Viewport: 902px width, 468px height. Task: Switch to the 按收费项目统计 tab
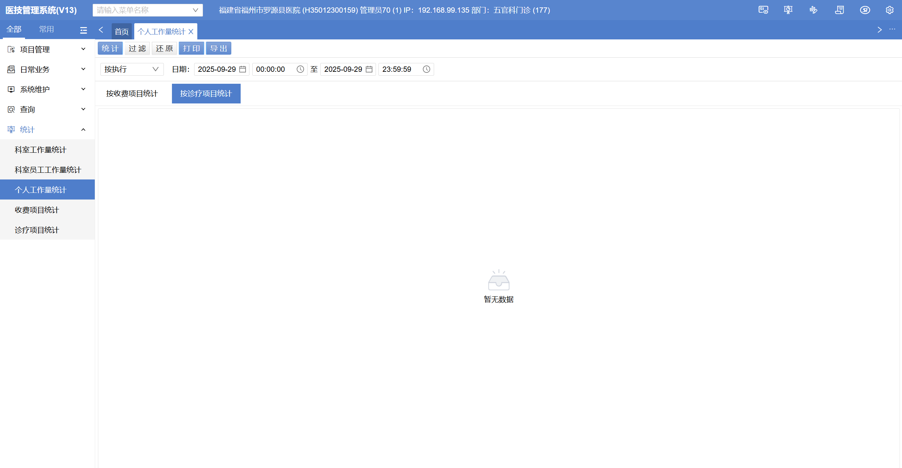[x=132, y=94]
